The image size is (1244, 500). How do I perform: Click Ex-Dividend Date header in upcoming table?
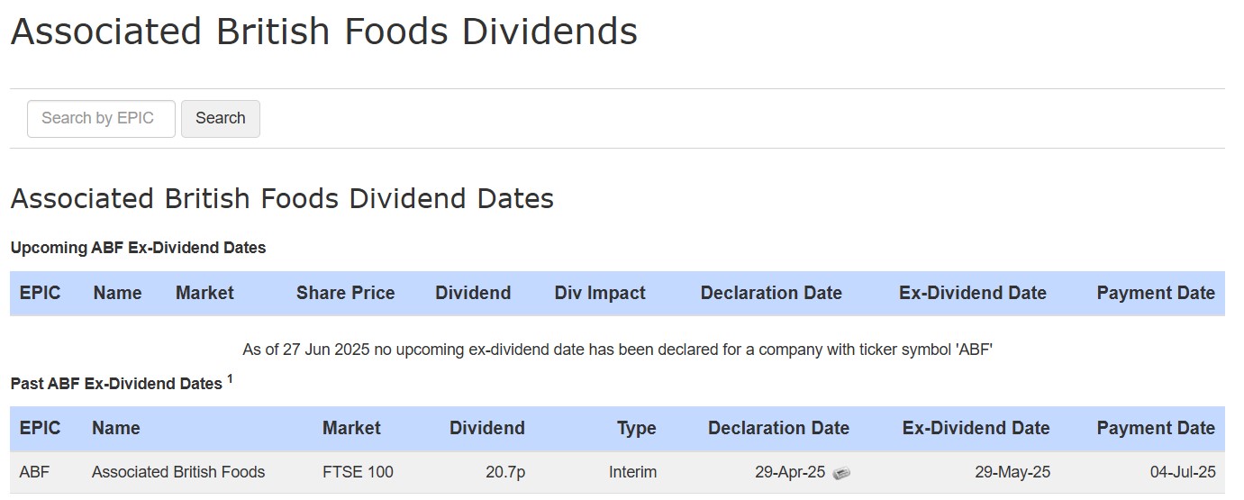coord(972,293)
